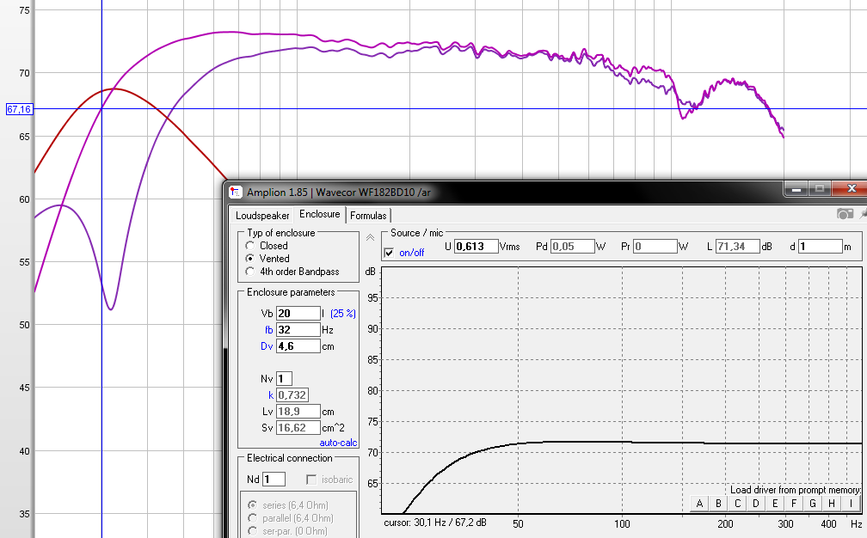Load driver from memory slot B
The image size is (867, 538).
(718, 504)
